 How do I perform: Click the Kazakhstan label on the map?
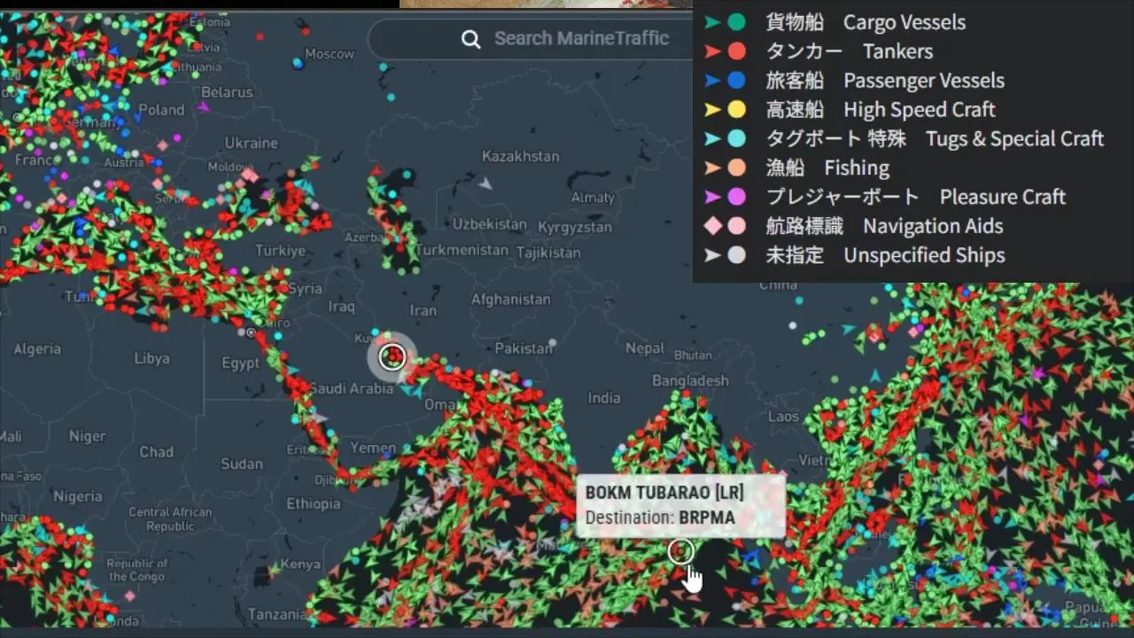point(520,156)
